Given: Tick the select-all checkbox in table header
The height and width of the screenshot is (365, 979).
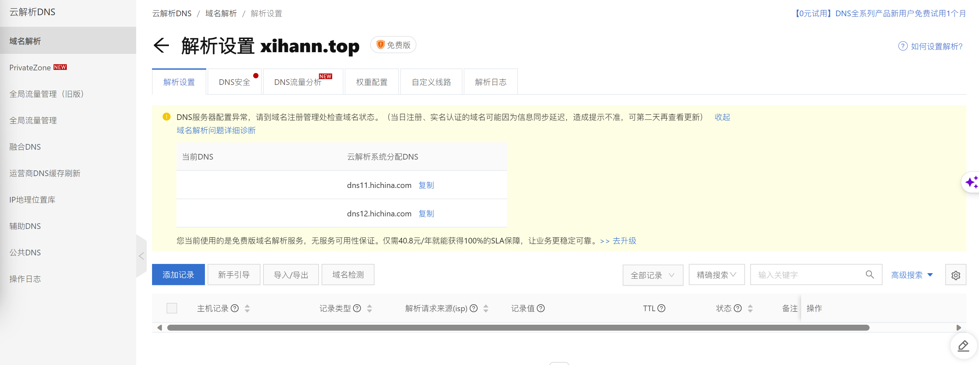Looking at the screenshot, I should [172, 308].
